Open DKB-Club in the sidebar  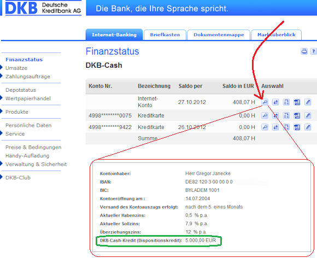click(x=18, y=178)
